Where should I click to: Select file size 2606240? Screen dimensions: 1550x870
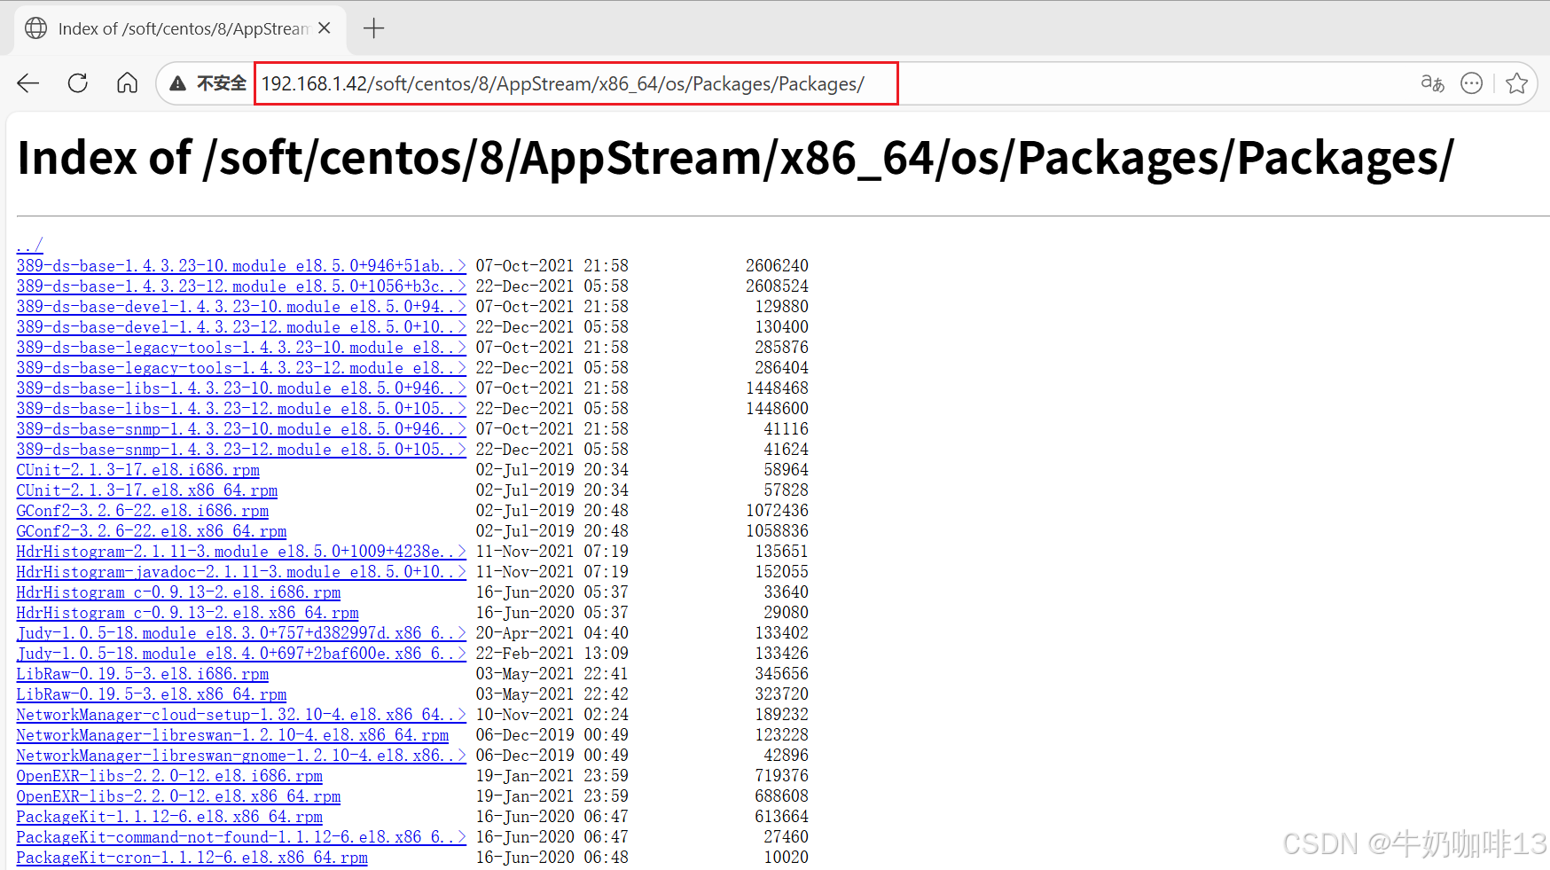tap(777, 266)
